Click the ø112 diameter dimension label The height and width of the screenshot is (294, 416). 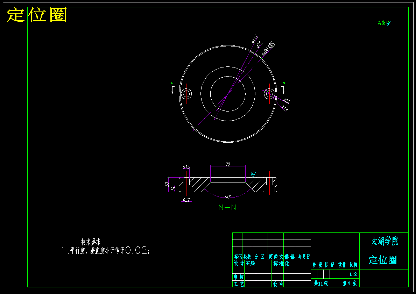pyautogui.click(x=255, y=39)
